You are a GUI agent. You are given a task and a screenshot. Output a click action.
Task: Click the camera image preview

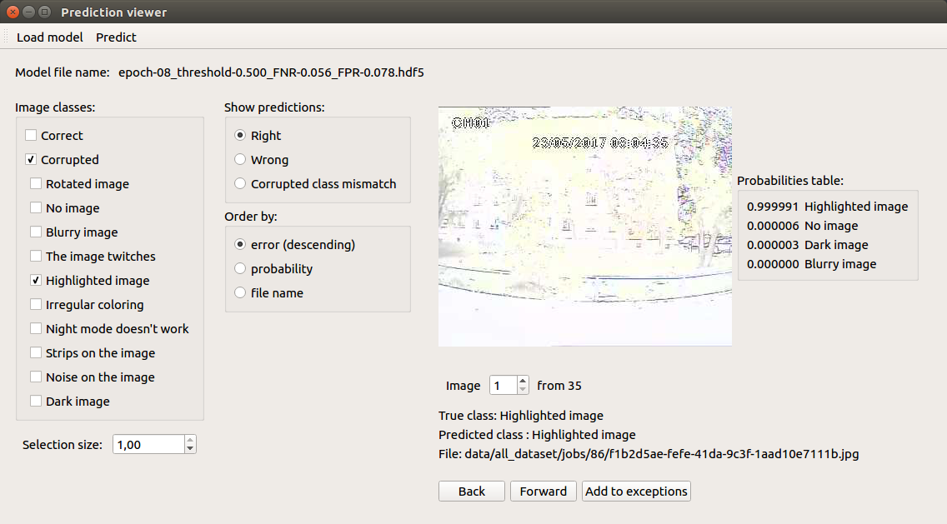pos(584,226)
